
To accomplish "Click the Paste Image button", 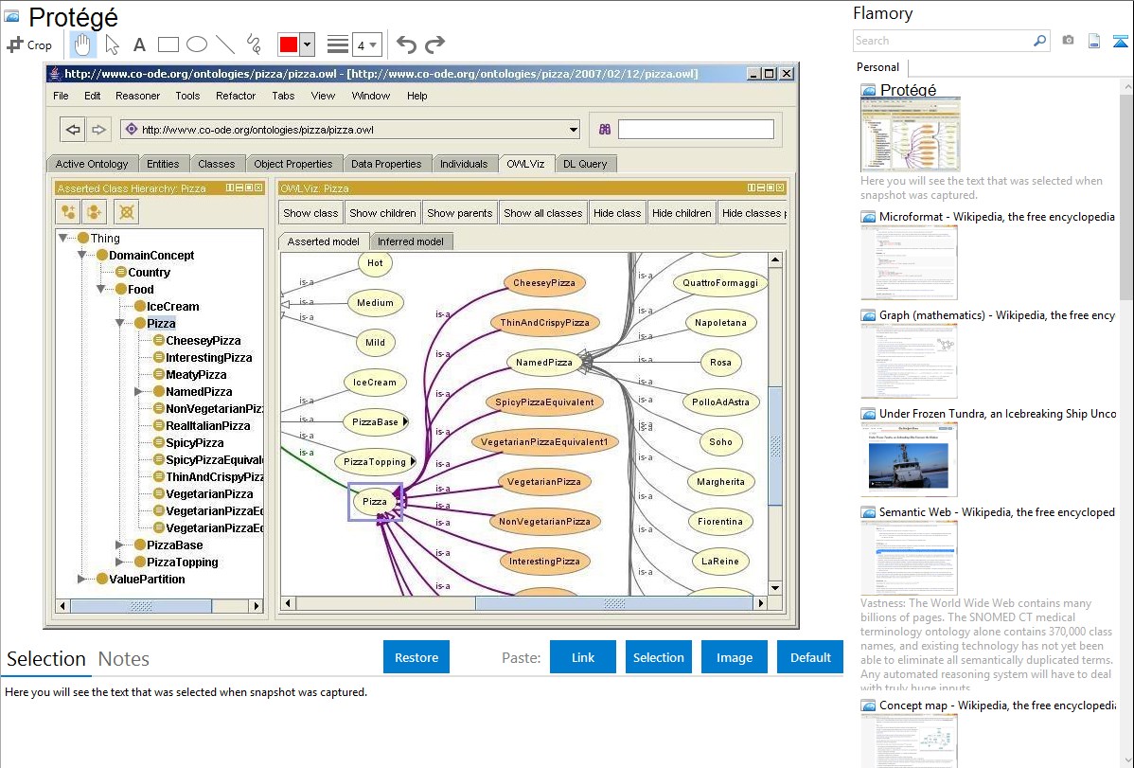I will click(734, 657).
